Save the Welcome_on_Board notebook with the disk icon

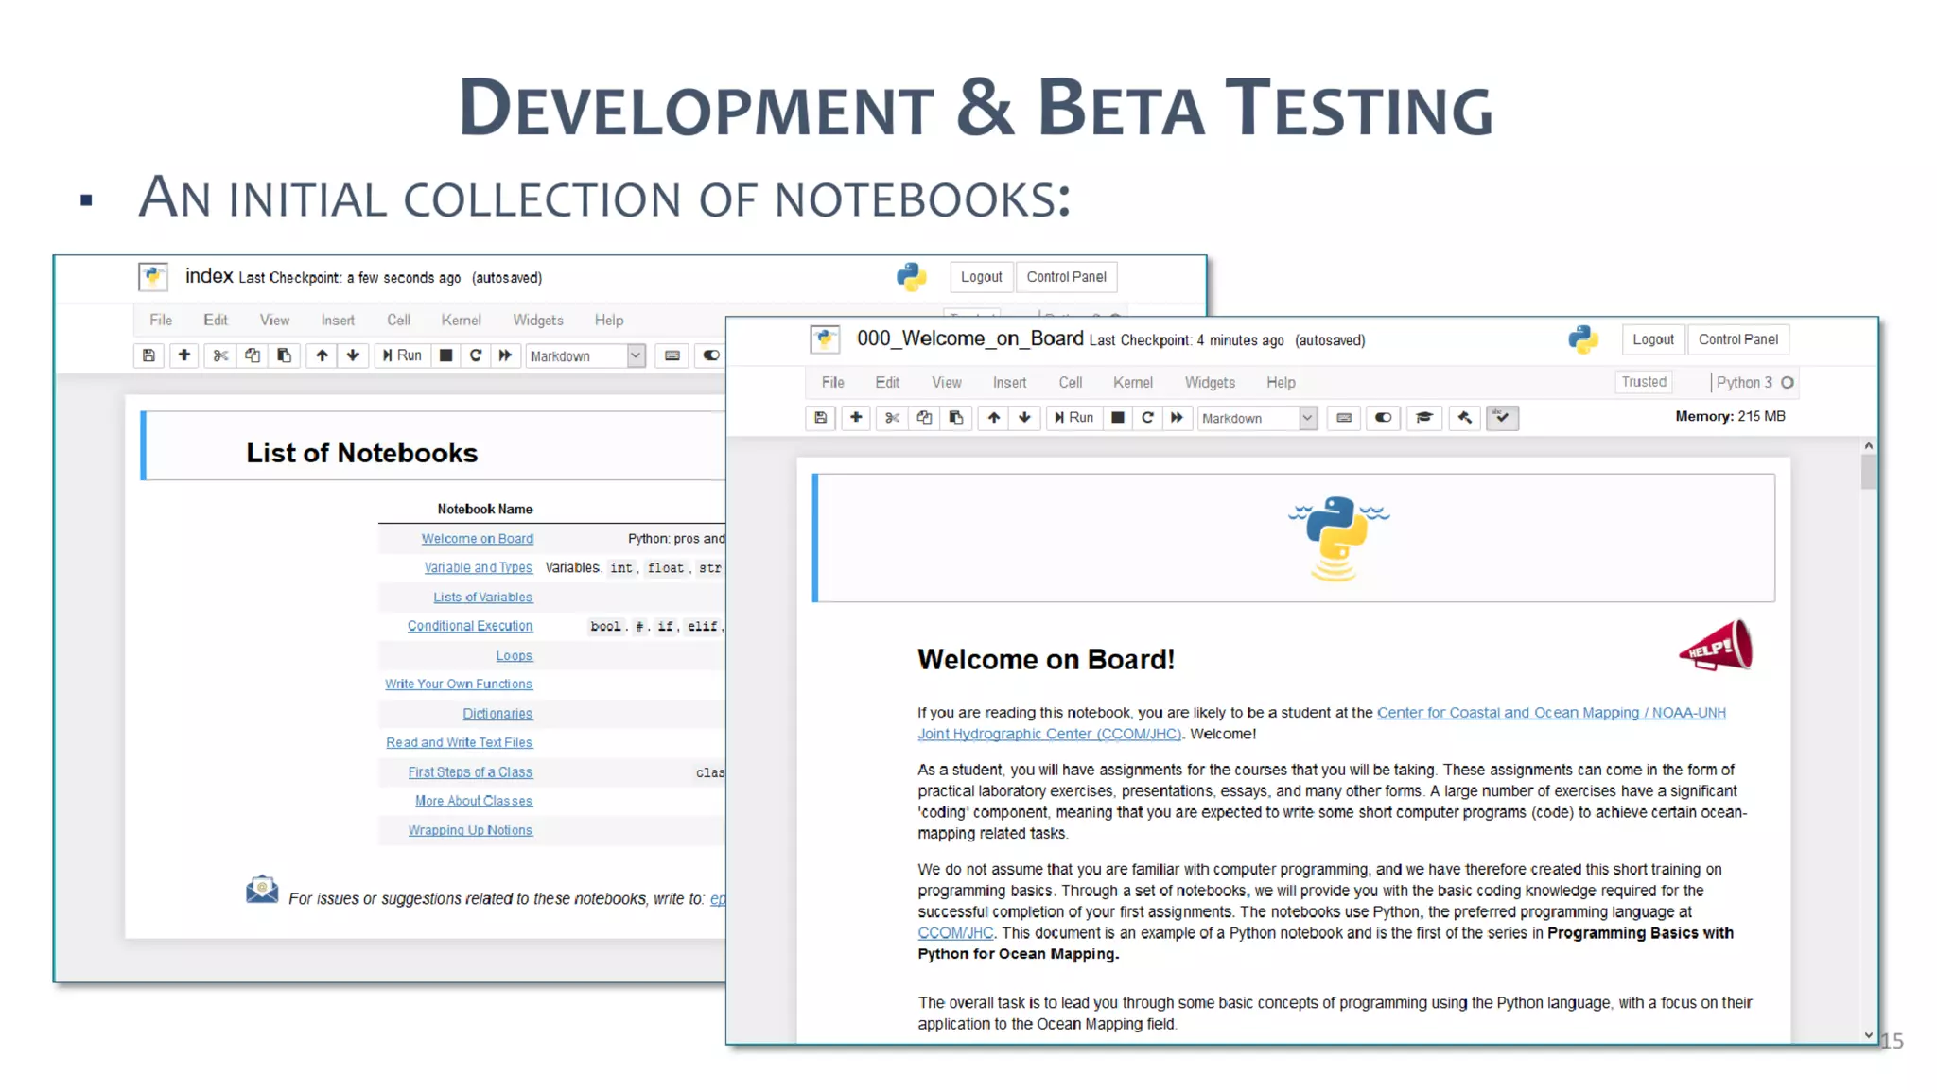(x=820, y=418)
